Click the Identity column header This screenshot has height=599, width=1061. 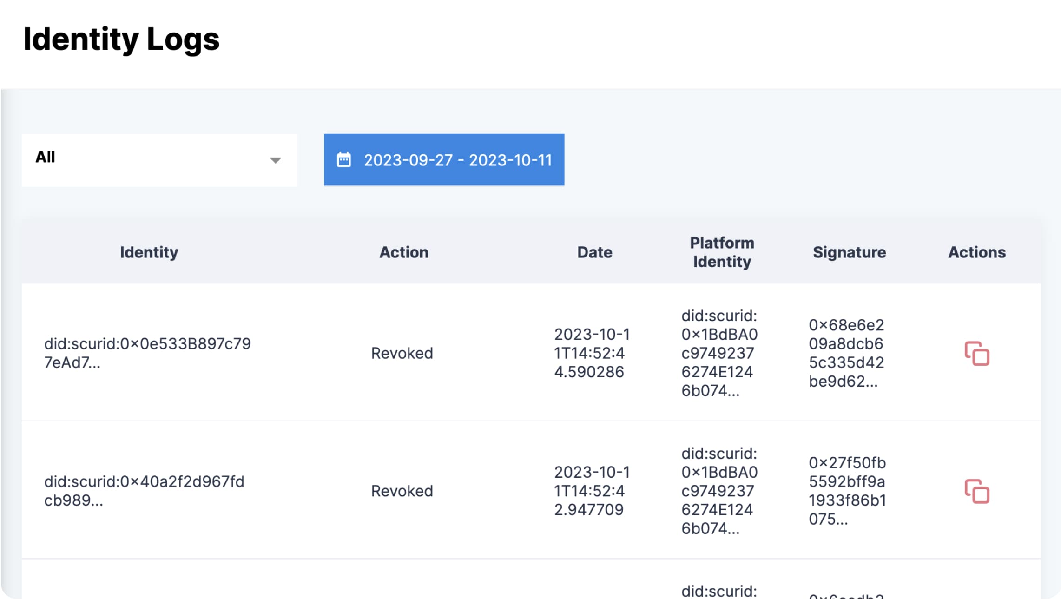(149, 252)
